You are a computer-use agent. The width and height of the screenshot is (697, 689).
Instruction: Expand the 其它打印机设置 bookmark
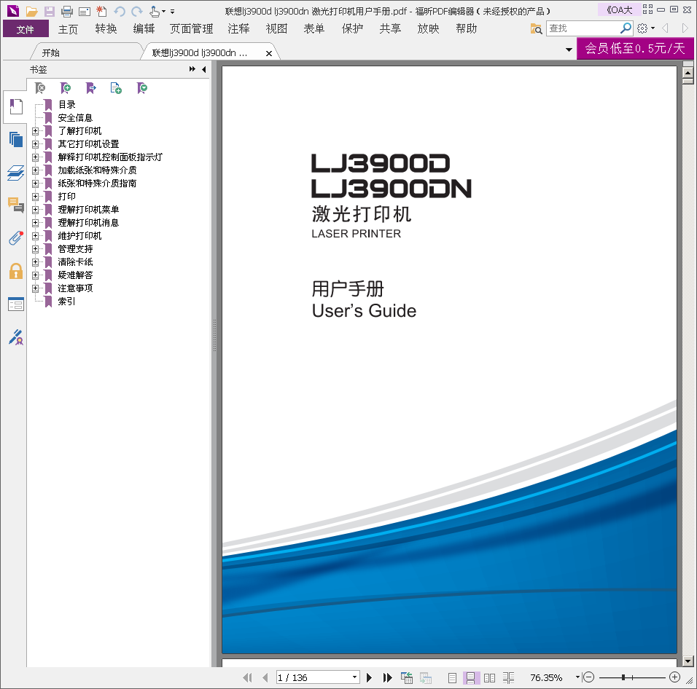point(35,143)
